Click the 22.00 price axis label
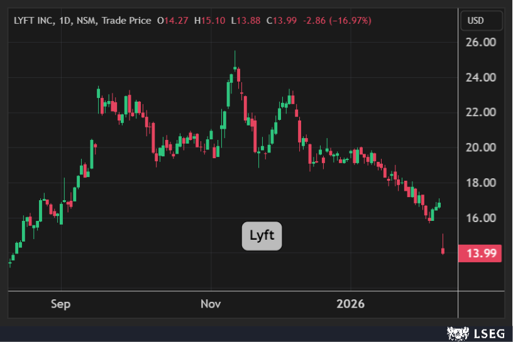The width and height of the screenshot is (513, 342). click(480, 112)
